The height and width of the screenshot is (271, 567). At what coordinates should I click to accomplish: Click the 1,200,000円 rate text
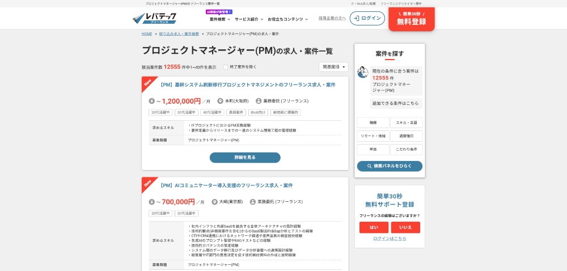click(x=181, y=101)
